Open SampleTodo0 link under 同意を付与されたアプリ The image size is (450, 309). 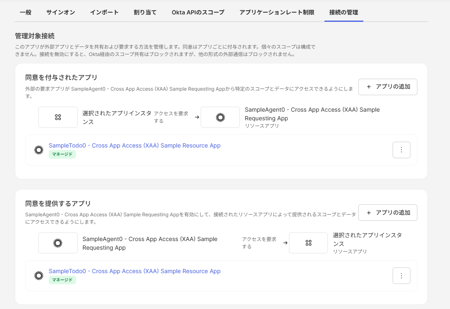tap(135, 145)
